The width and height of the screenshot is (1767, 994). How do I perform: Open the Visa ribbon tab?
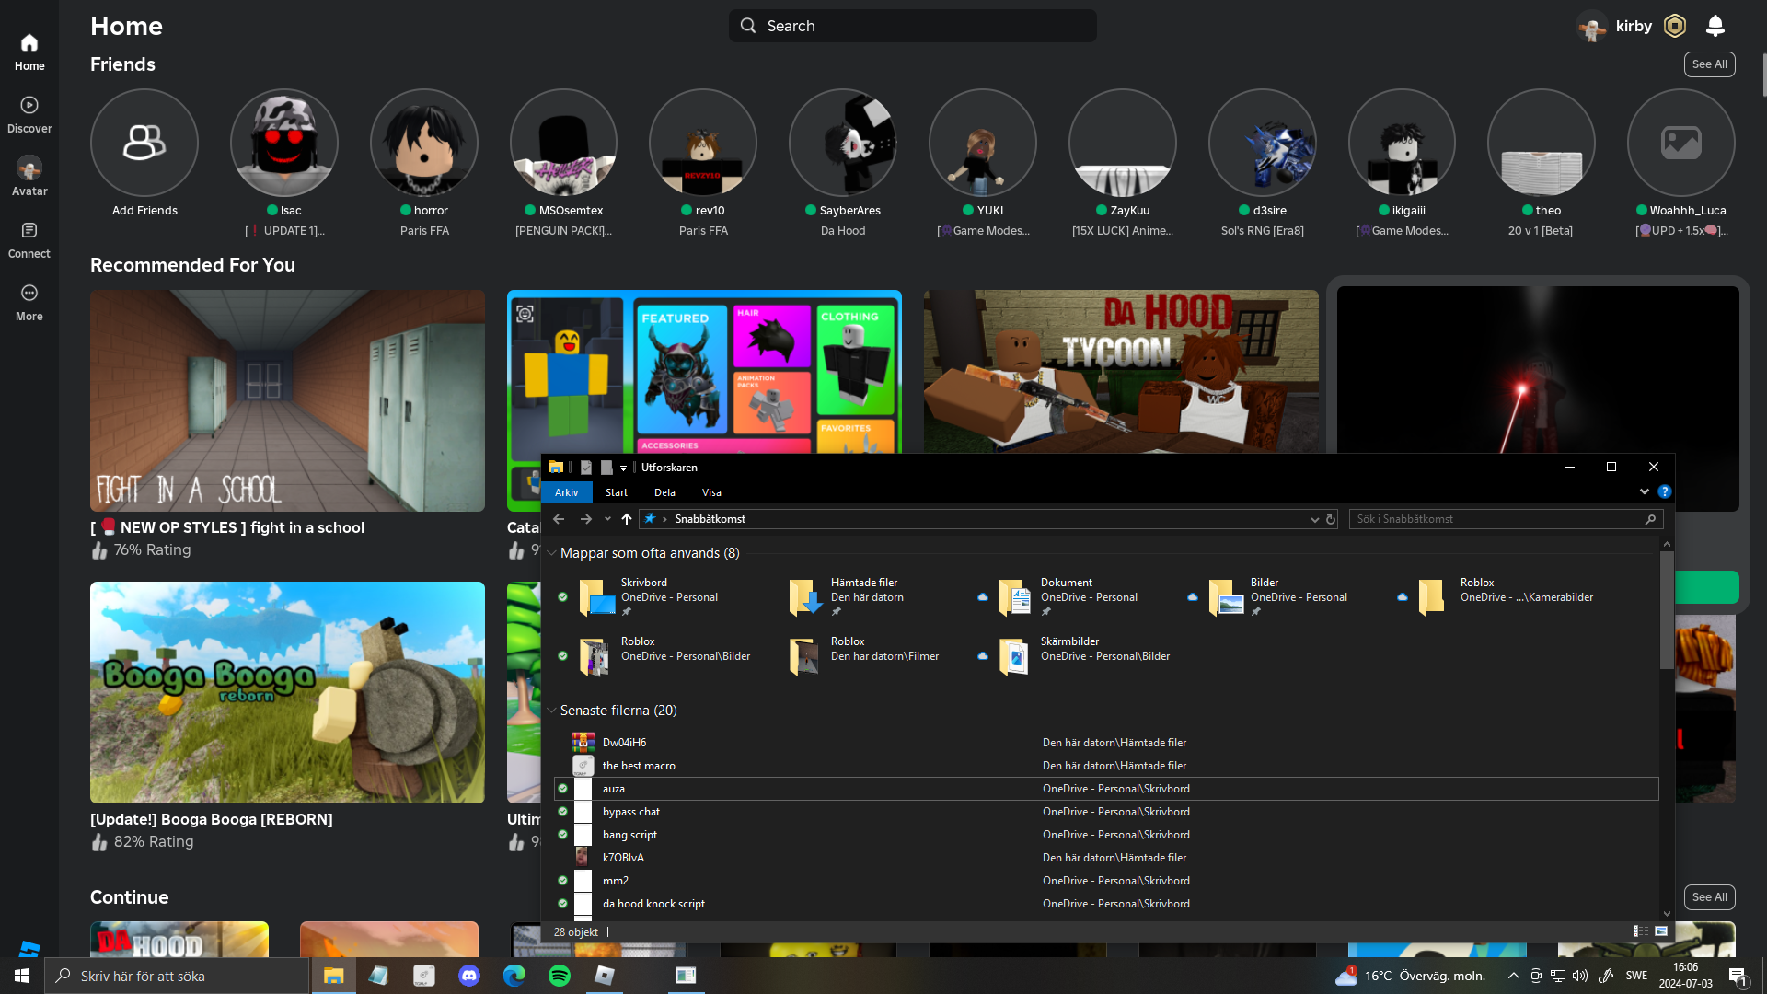(711, 492)
